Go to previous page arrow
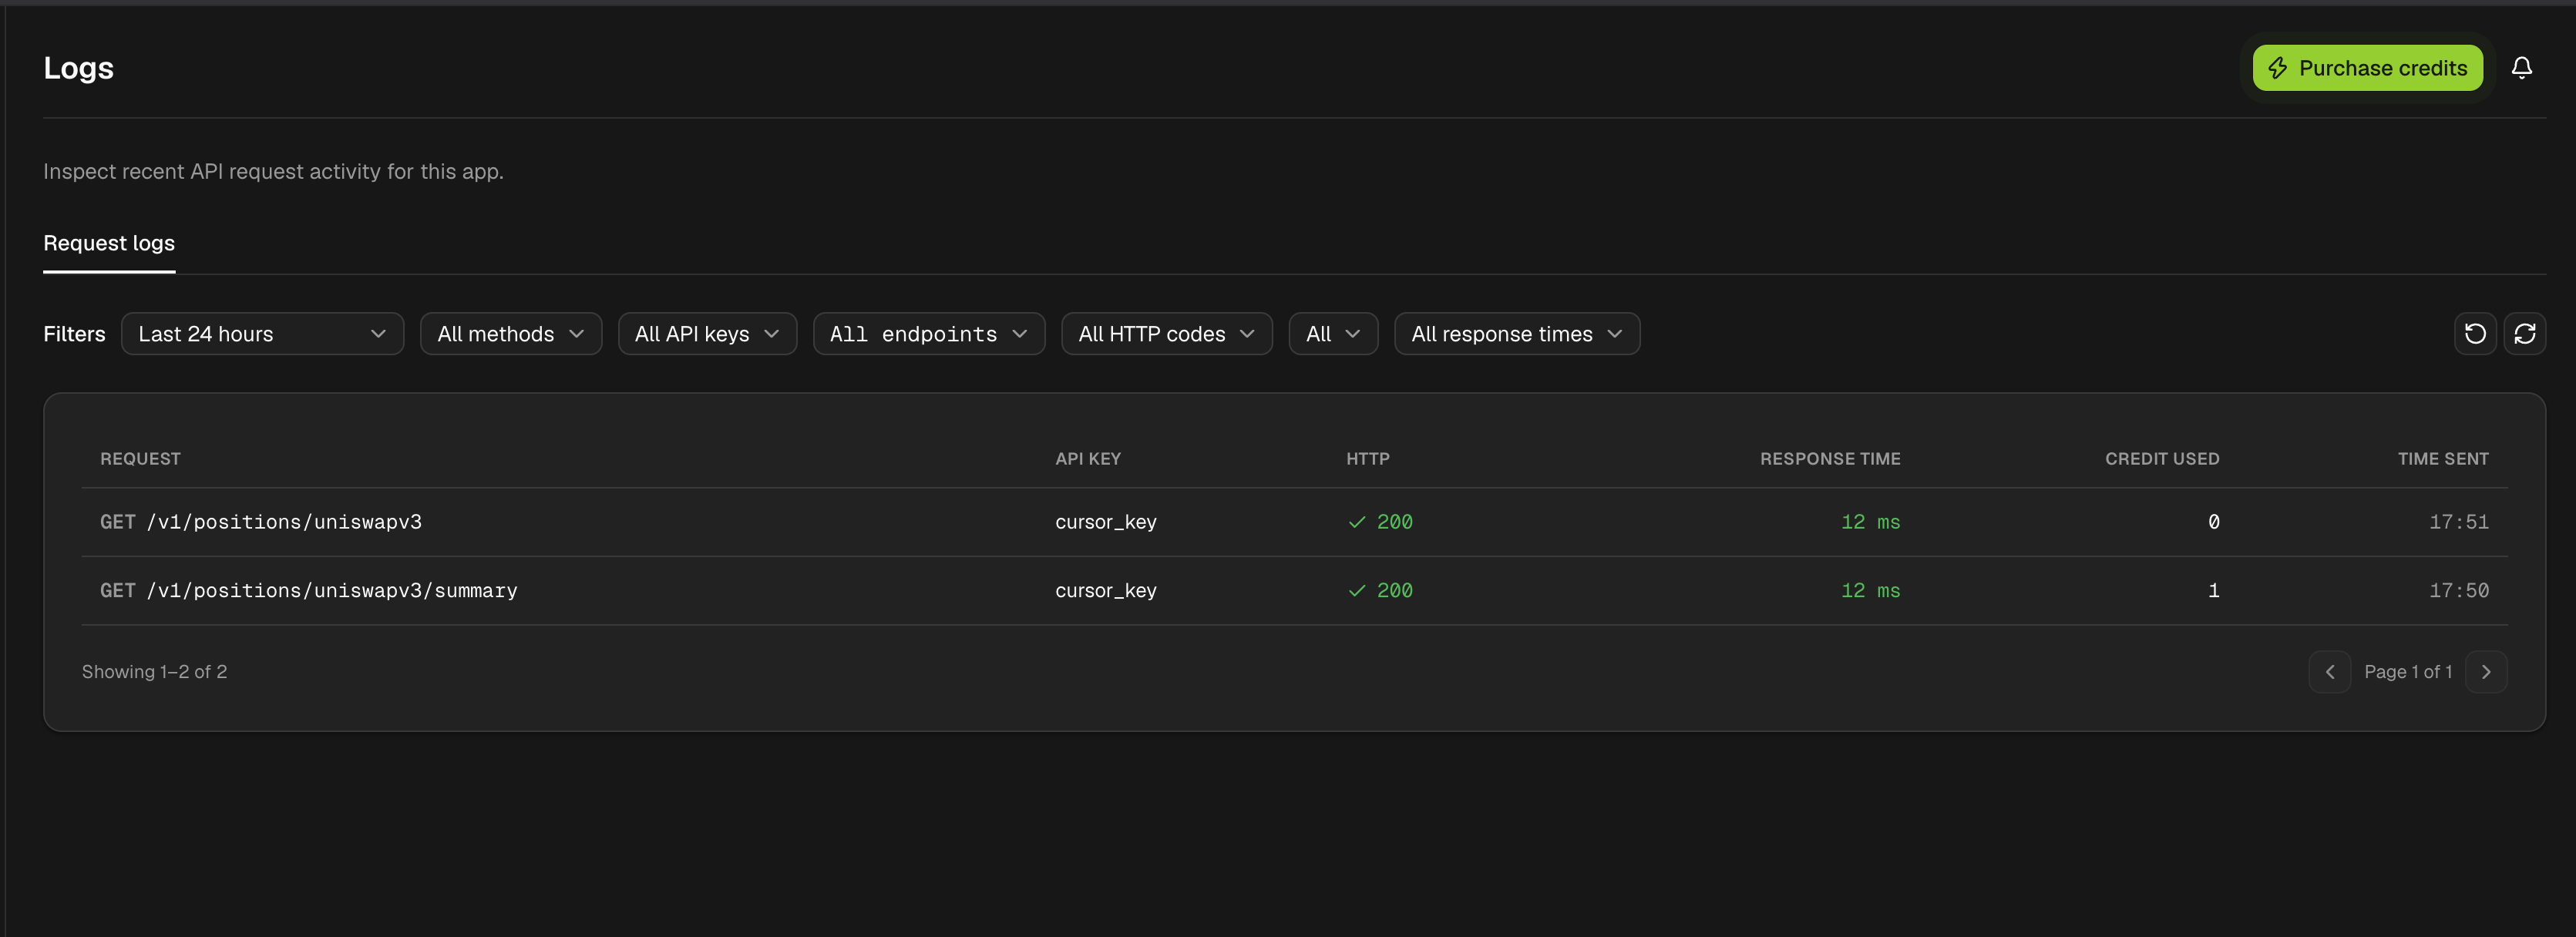 [x=2329, y=672]
